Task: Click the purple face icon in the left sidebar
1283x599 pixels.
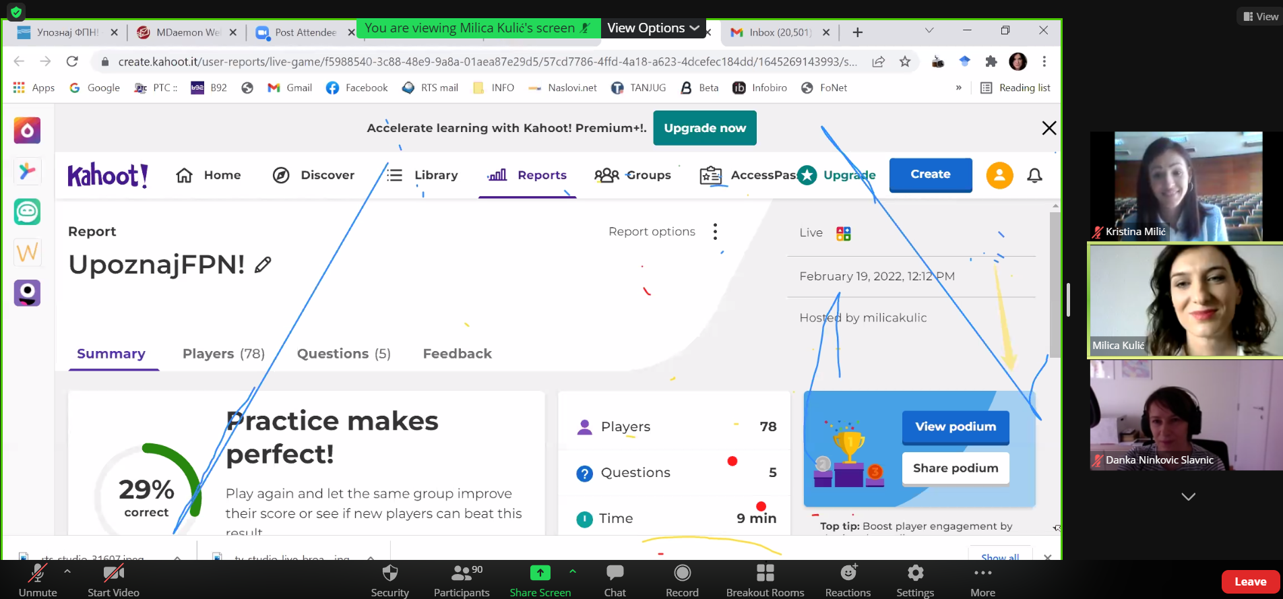Action: 27,293
